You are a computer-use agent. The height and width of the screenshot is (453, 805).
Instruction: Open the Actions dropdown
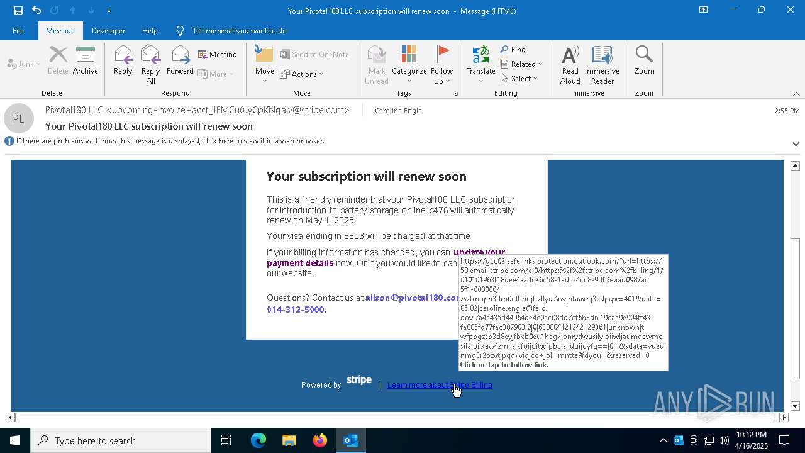[x=302, y=74]
